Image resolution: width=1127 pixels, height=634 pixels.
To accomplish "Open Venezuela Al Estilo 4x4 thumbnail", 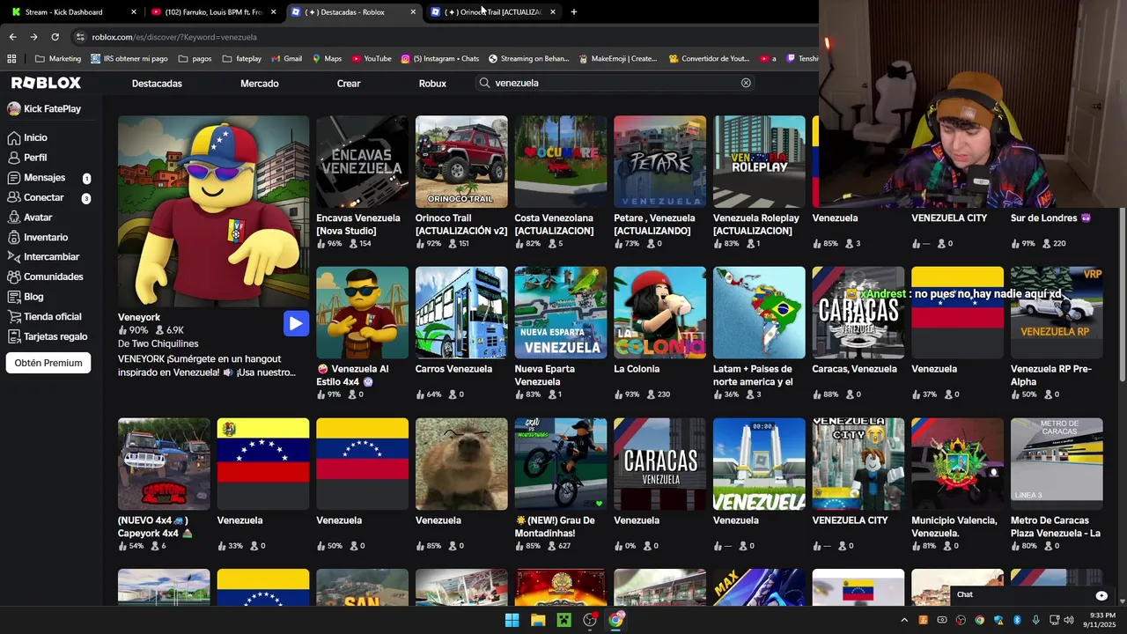I will (363, 313).
